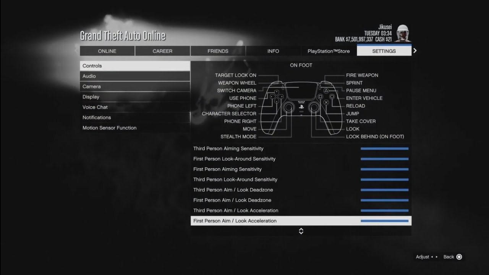
Task: Click the touchpad on the controller diagram
Action: pos(301,91)
